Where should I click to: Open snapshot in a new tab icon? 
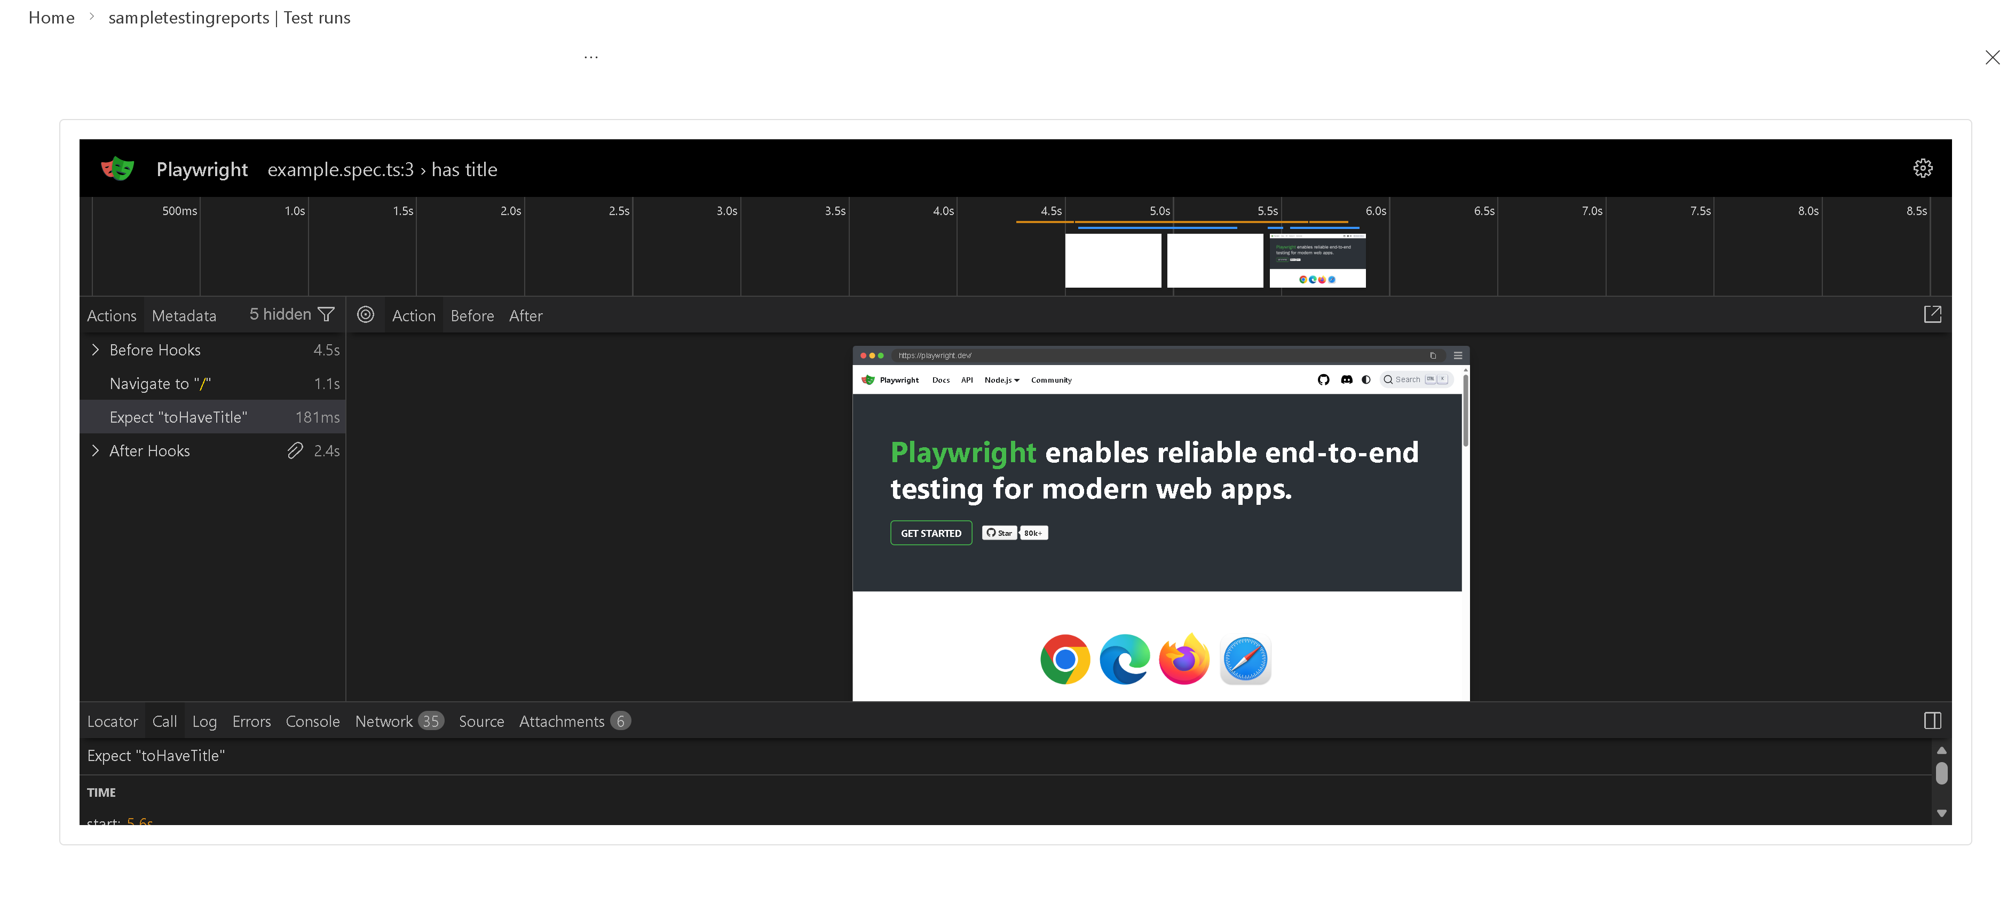1932,314
